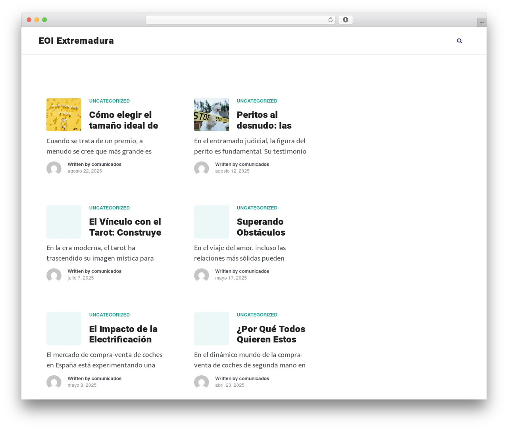Viewport: 508px width, 430px height.
Task: Click the date 'agosto 22, 2025'
Action: click(85, 171)
